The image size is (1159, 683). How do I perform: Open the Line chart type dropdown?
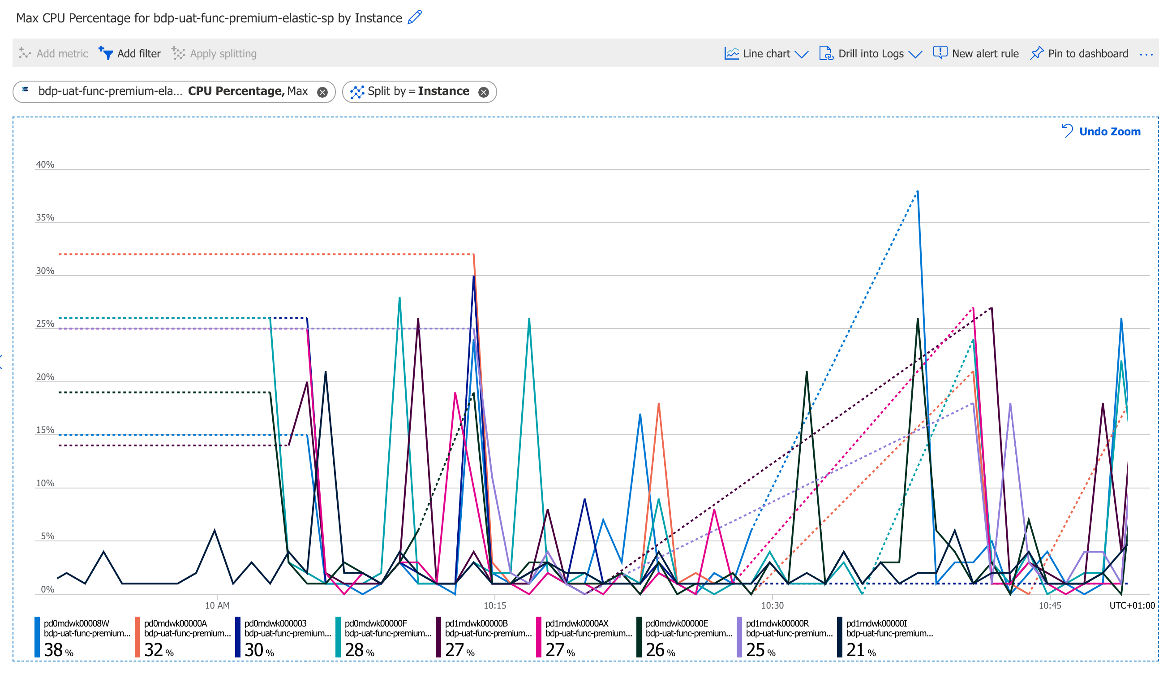[803, 54]
